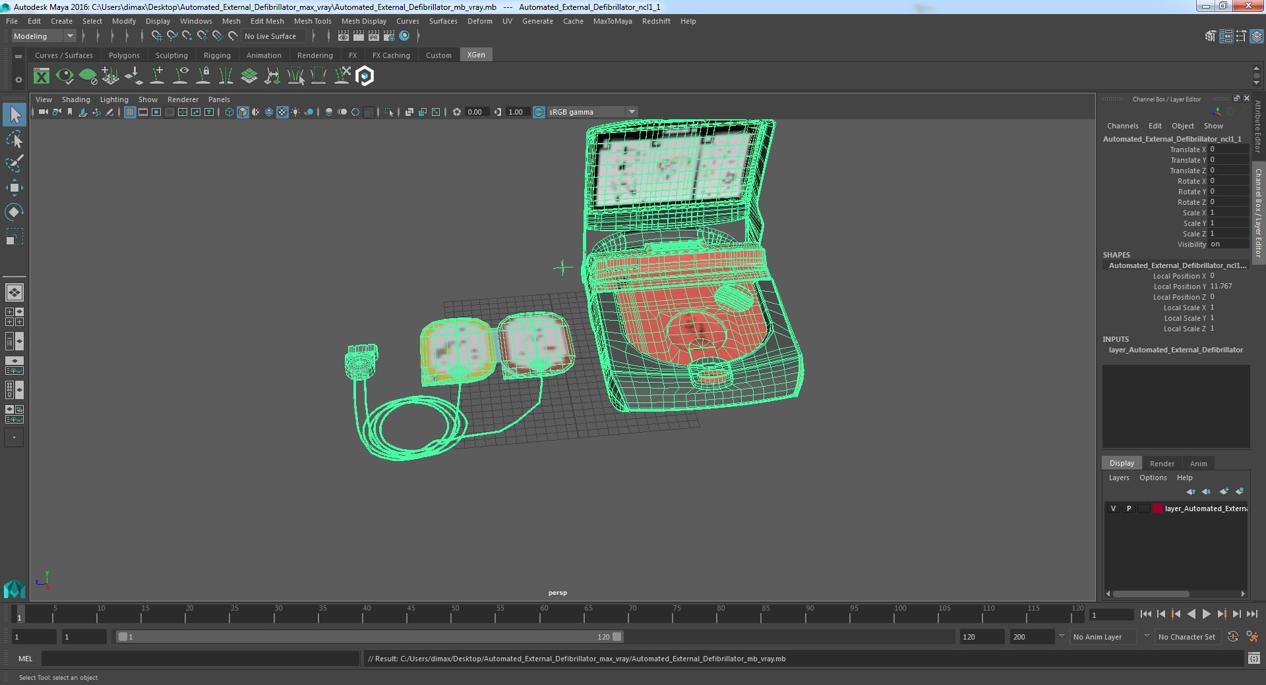Click the XGen preview eye shelf icon
Screen dimensions: 1266x685
pyautogui.click(x=65, y=76)
